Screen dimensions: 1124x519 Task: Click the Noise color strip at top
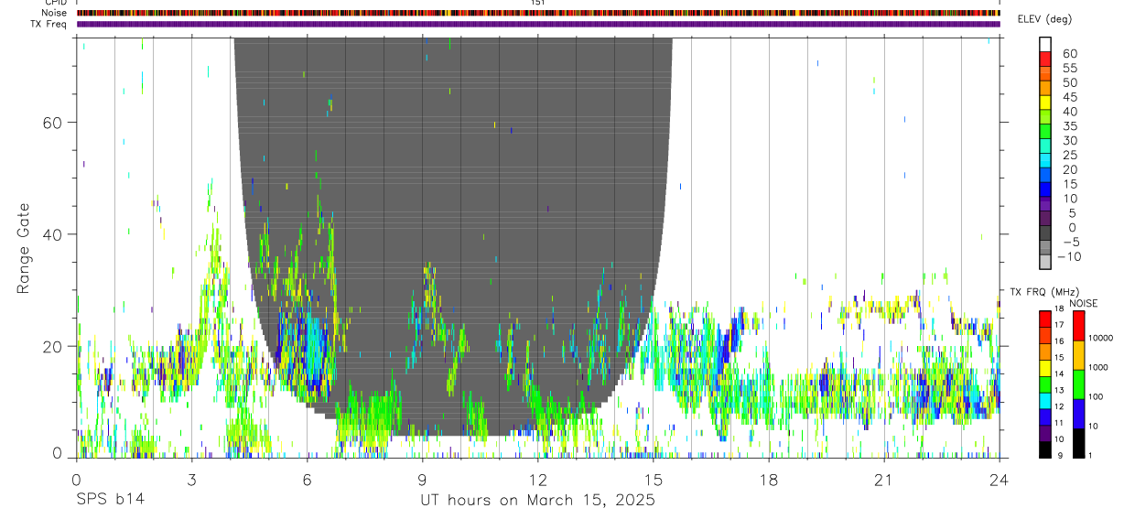(x=538, y=13)
